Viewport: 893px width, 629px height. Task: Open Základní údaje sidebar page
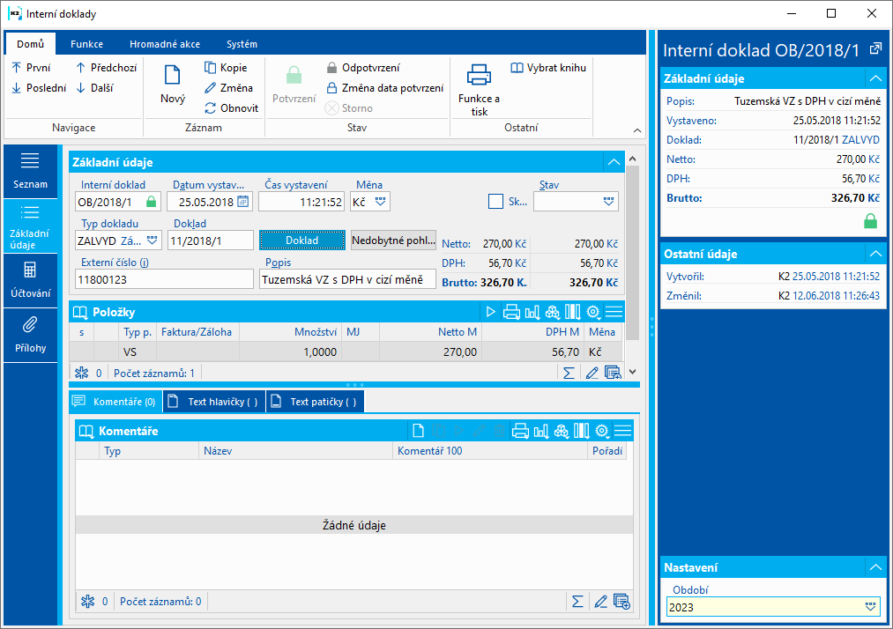[30, 226]
